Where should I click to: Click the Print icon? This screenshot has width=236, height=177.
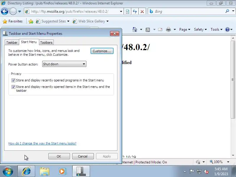(168, 29)
